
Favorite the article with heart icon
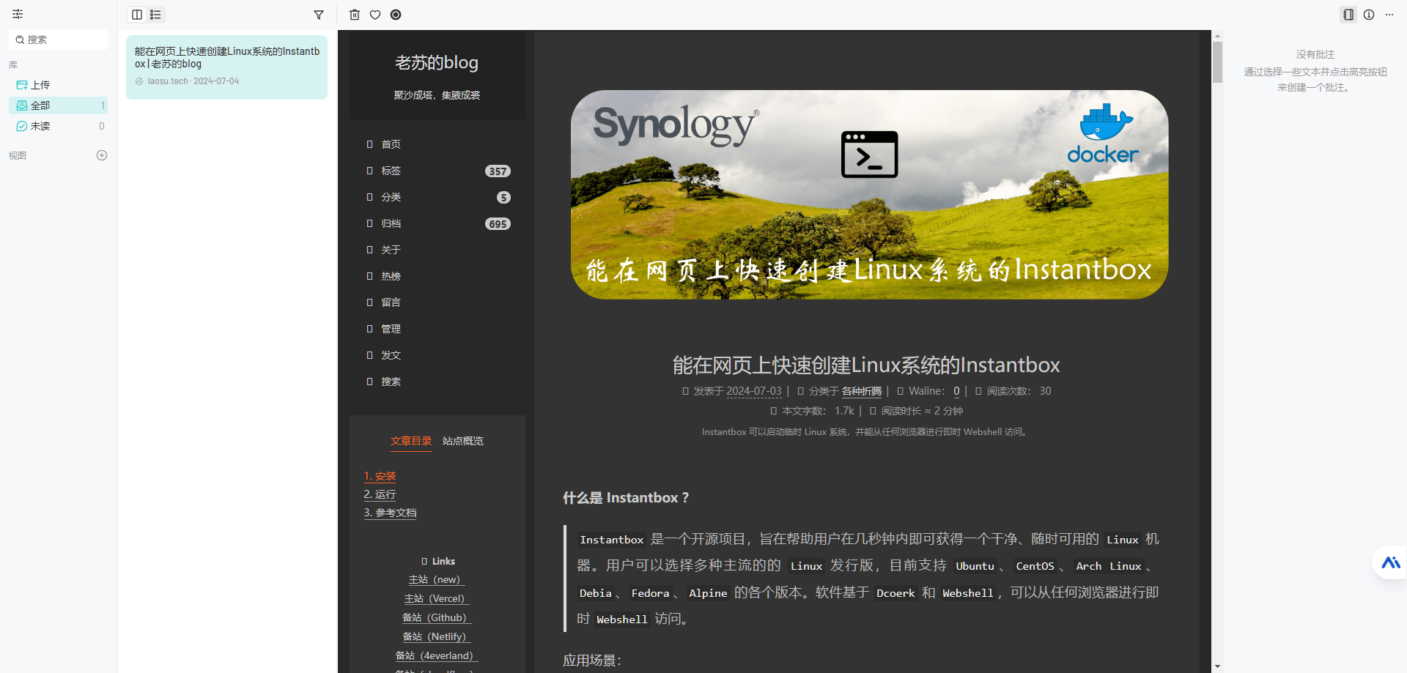pos(375,15)
